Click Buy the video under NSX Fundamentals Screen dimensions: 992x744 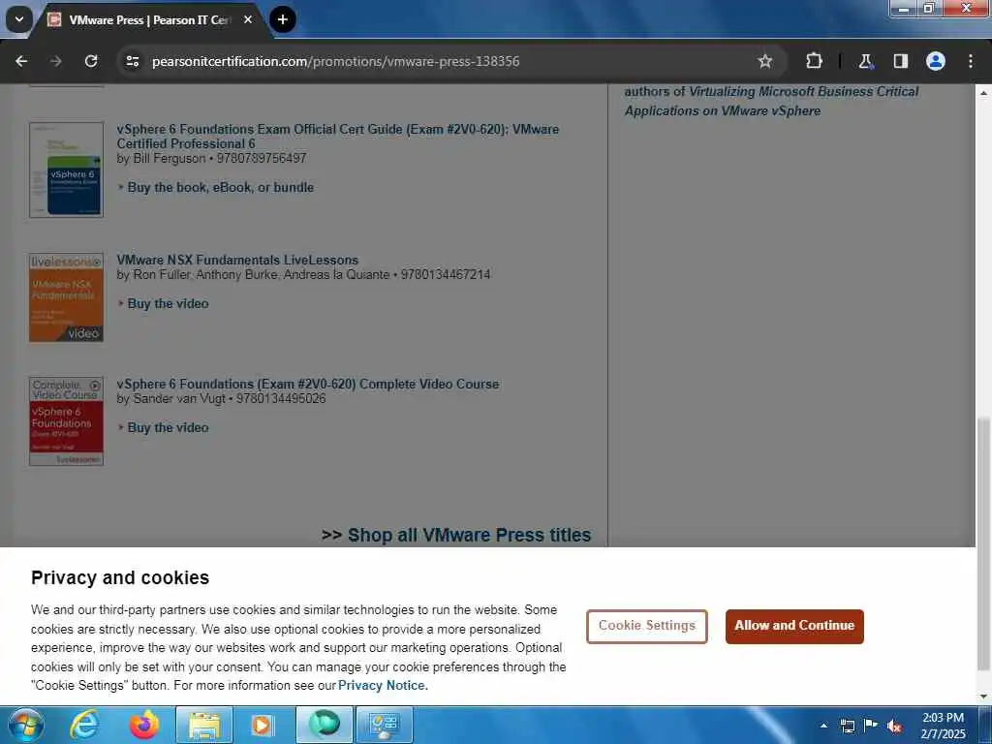(169, 303)
